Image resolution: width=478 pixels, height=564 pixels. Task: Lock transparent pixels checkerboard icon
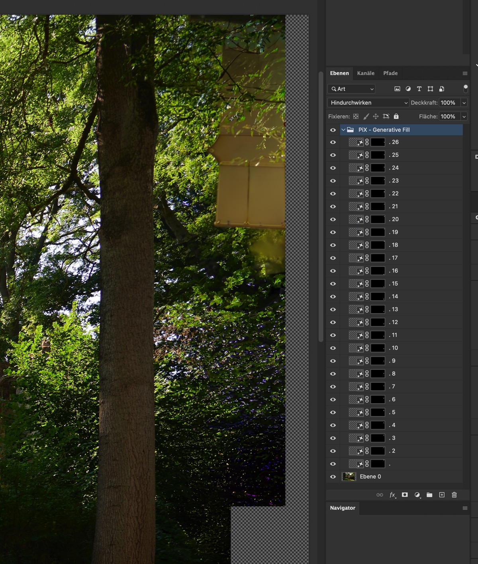pyautogui.click(x=356, y=116)
